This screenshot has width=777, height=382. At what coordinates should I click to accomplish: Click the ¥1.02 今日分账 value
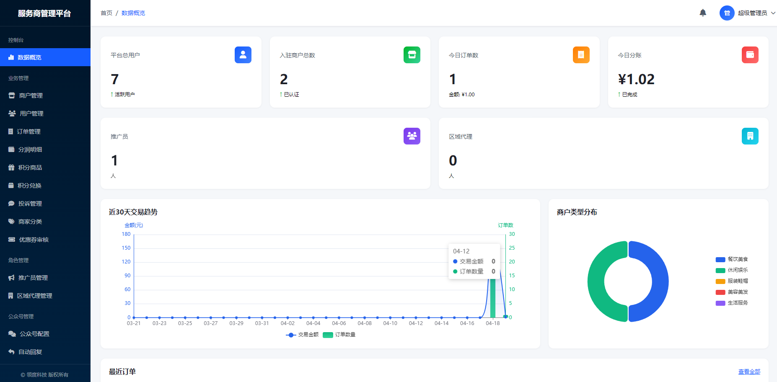point(636,79)
